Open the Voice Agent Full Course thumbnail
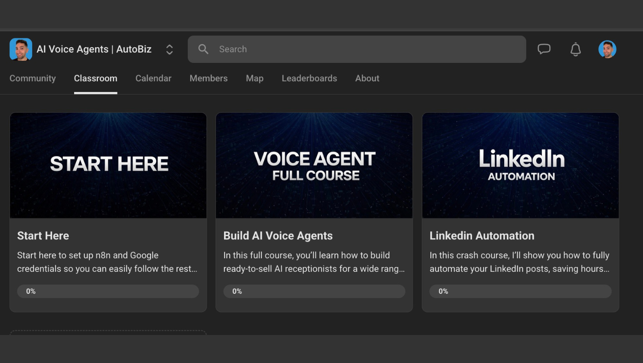This screenshot has width=643, height=363. pos(314,165)
